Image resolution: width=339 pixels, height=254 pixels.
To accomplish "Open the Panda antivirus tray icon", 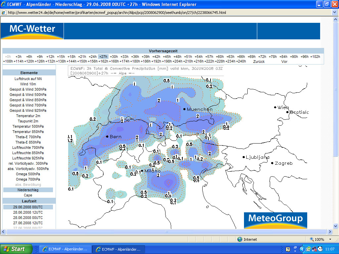I will (x=320, y=249).
